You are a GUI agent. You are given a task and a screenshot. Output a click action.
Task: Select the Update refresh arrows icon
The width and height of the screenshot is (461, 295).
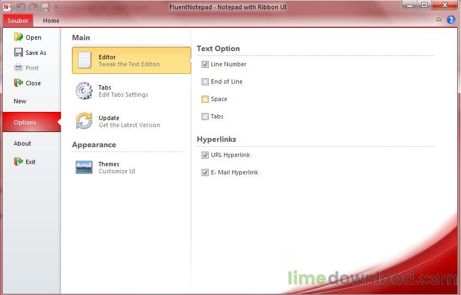[84, 121]
